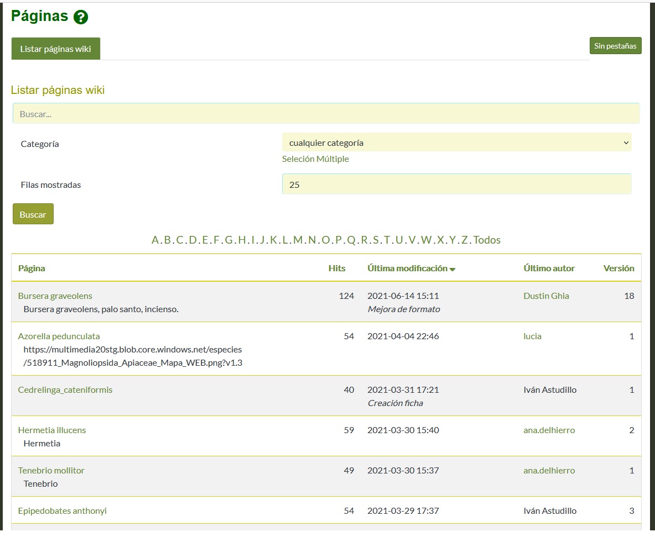
Task: Filter pages by letter Z
Action: (464, 240)
